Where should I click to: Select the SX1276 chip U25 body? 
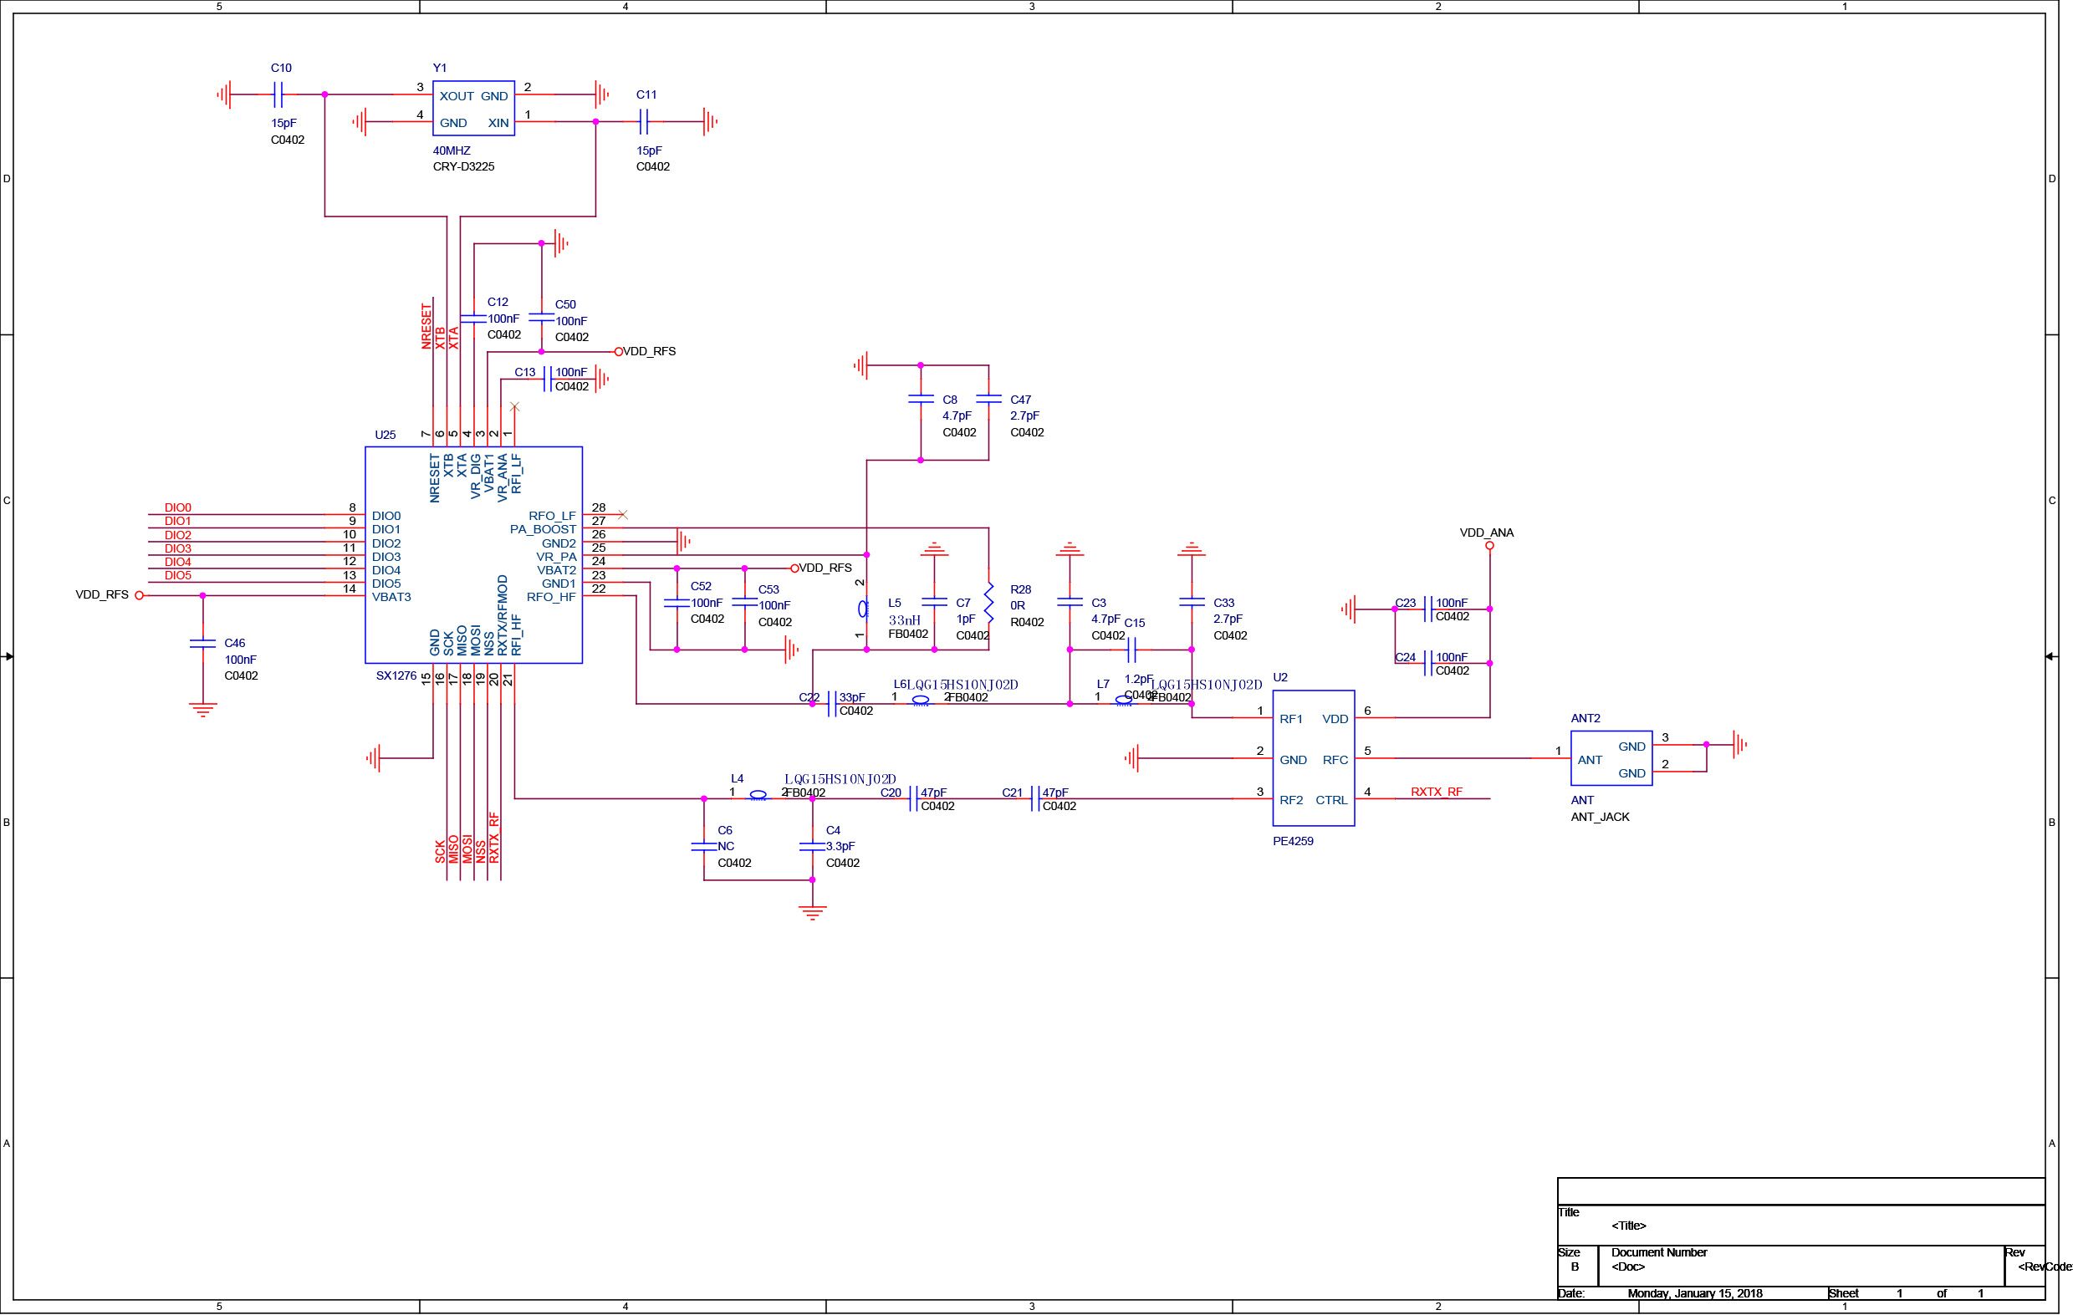(473, 555)
